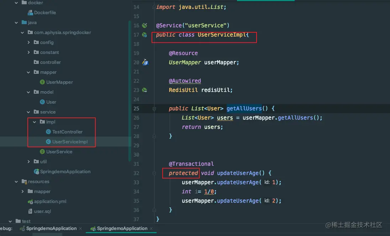Open the UserService interface icon
Image resolution: width=390 pixels, height=236 pixels.
(x=42, y=152)
